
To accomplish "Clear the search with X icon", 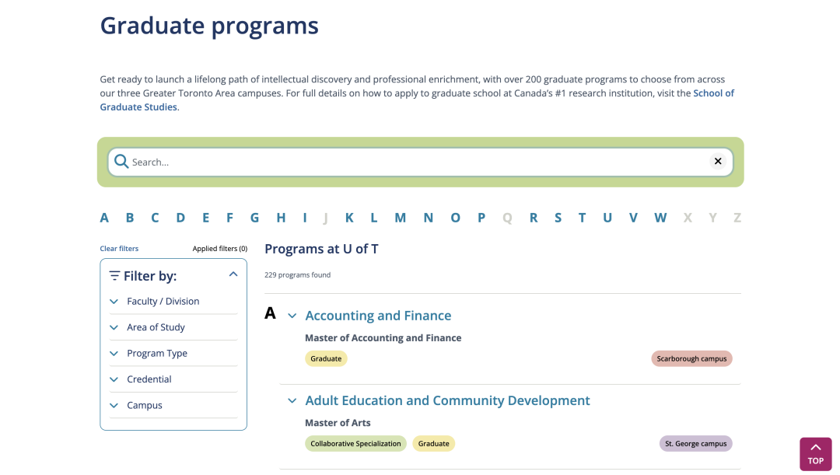I will 718,162.
